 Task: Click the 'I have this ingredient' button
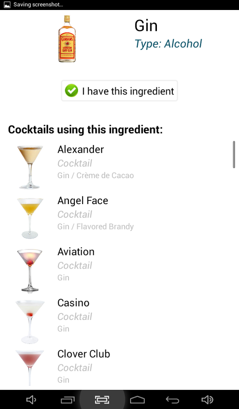pos(120,91)
